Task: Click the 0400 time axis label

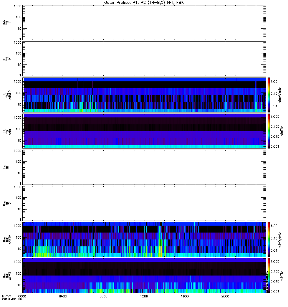Action: click(x=63, y=296)
